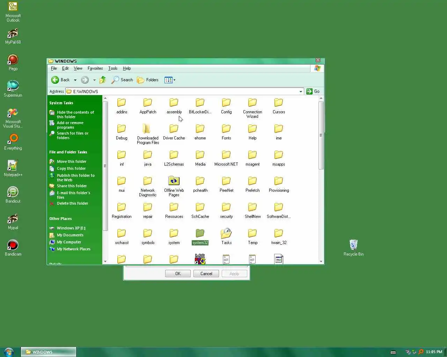Open My Documents in Other Places
Image resolution: width=447 pixels, height=357 pixels.
(x=70, y=235)
